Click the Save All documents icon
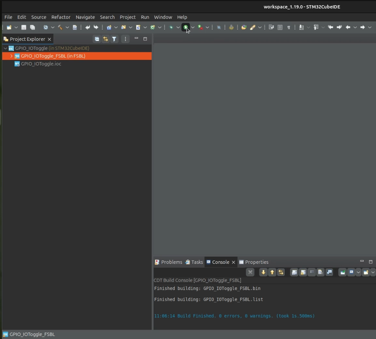Image resolution: width=376 pixels, height=339 pixels. click(32, 27)
